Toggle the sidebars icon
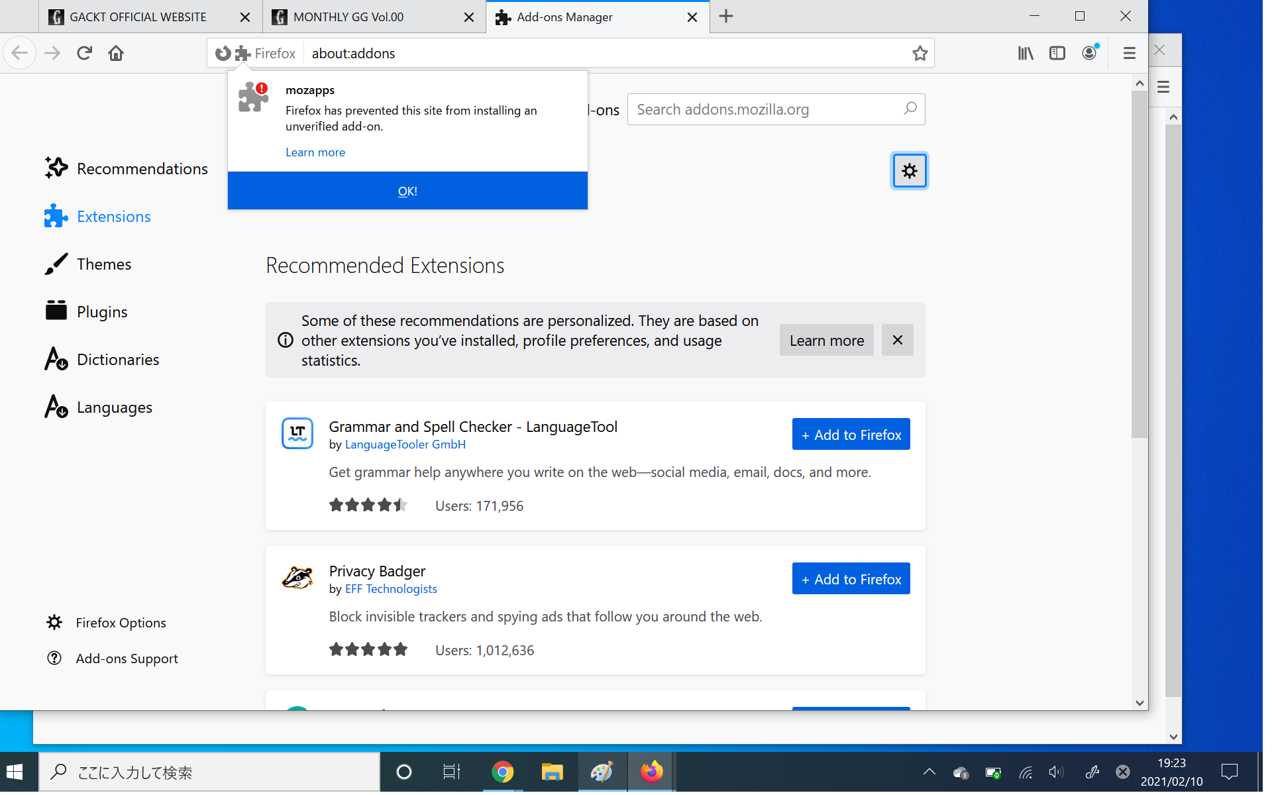 (x=1057, y=53)
